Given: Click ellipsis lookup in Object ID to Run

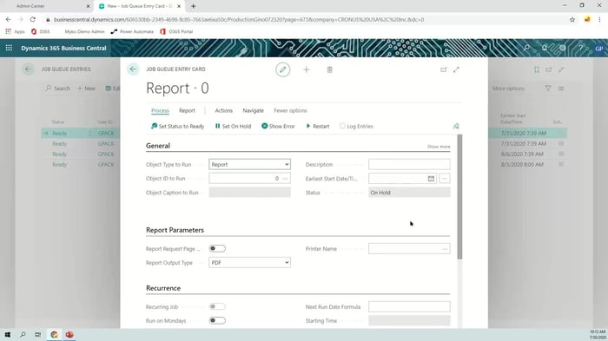Looking at the screenshot, I should 286,179.
